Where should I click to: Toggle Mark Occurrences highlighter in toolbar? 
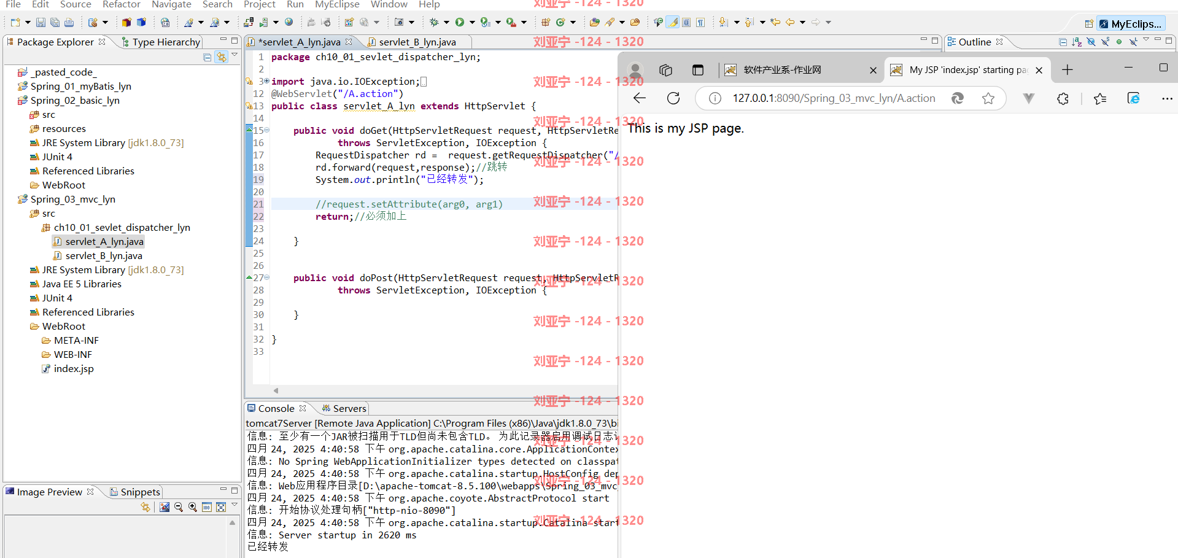673,23
